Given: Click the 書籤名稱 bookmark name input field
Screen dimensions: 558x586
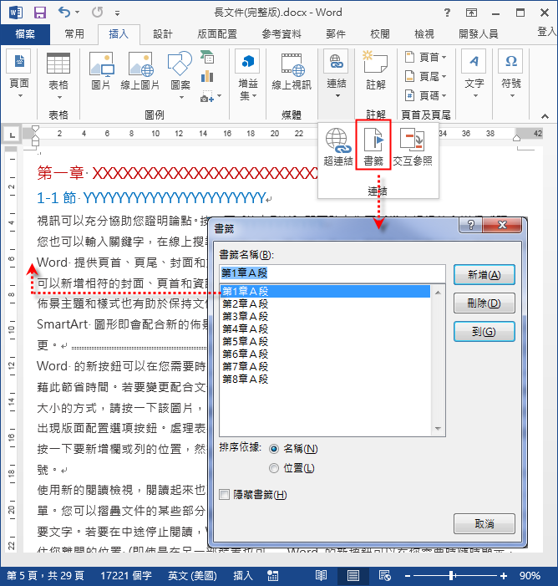Looking at the screenshot, I should [x=332, y=273].
